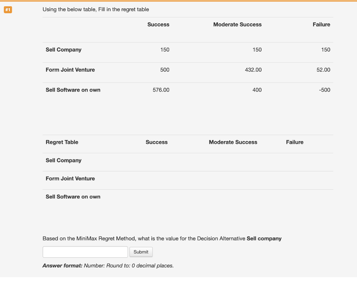Click Sell Software on own regret row
The height and width of the screenshot is (281, 357).
pyautogui.click(x=73, y=196)
